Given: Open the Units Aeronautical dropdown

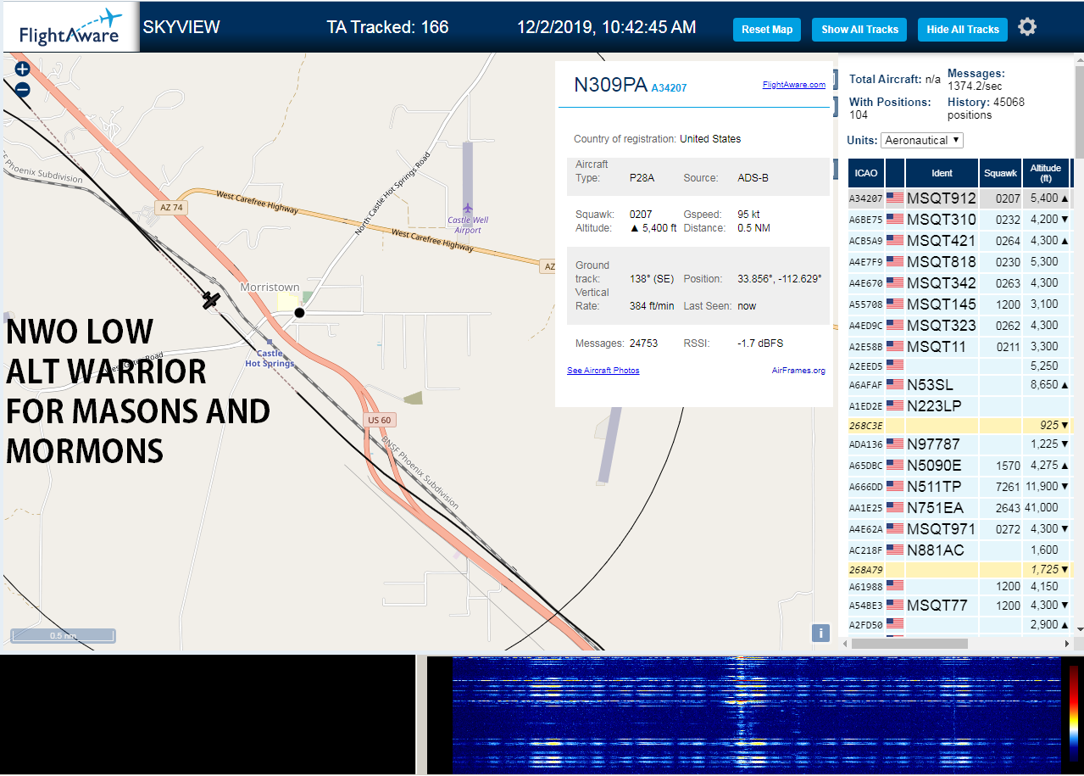Looking at the screenshot, I should (922, 140).
